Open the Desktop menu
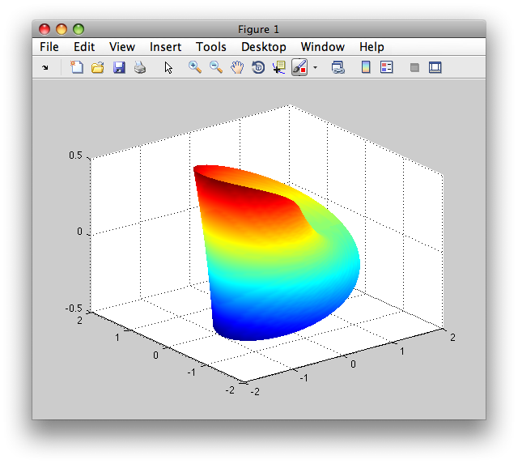Viewport: 518px width, 464px height. pos(264,47)
